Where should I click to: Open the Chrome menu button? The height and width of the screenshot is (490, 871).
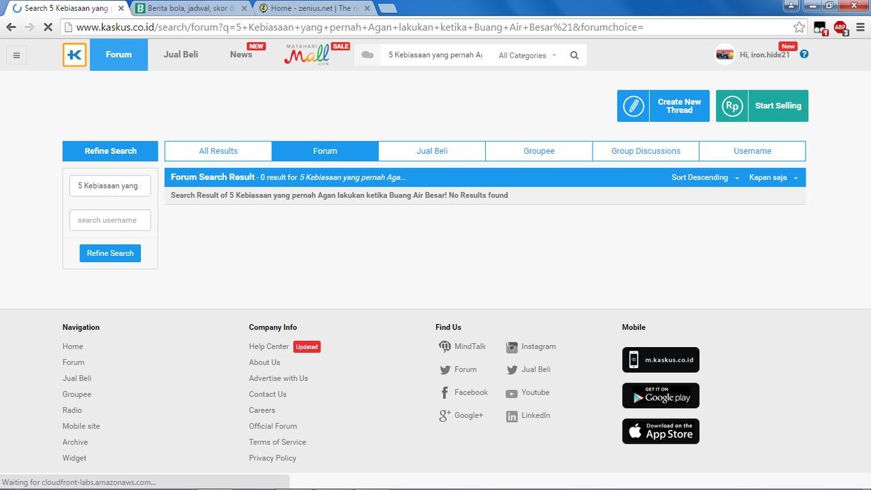tap(860, 27)
